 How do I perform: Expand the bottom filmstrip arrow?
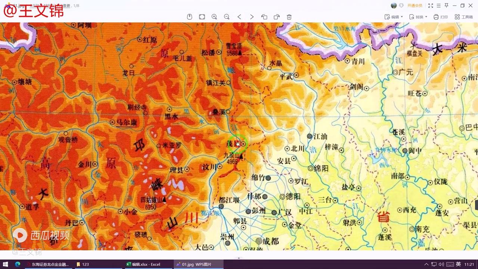point(239,258)
